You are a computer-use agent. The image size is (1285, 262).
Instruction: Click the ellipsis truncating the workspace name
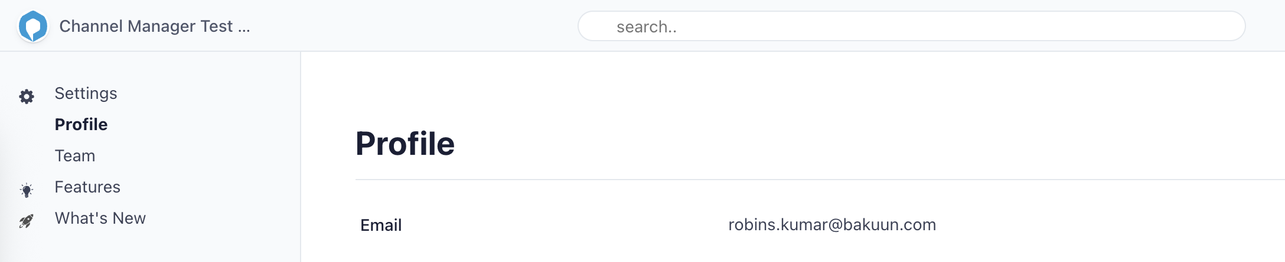tap(244, 28)
